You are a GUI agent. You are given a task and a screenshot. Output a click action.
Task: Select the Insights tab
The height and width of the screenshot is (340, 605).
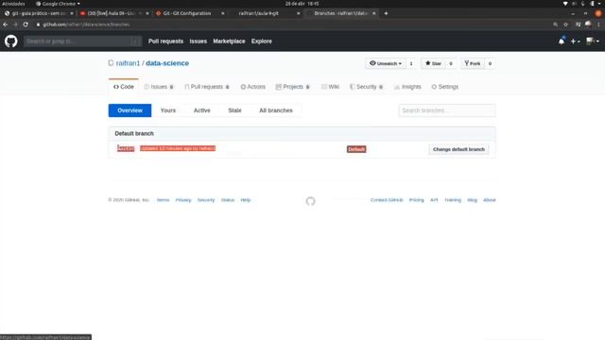(407, 87)
